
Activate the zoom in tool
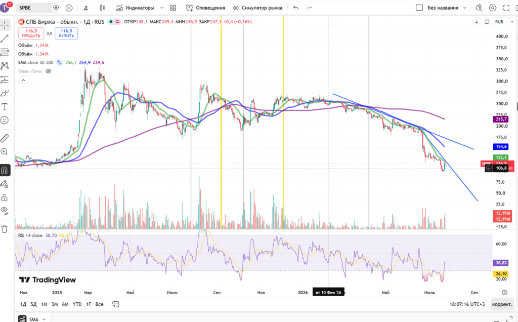coord(5,152)
